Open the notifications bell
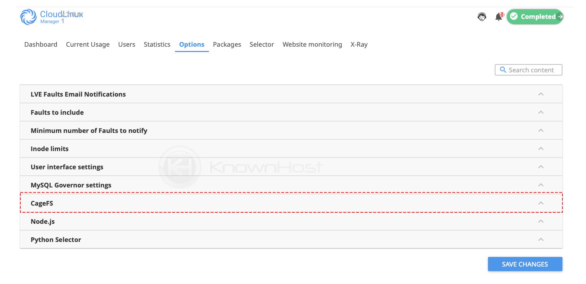586x284 pixels. coord(499,17)
